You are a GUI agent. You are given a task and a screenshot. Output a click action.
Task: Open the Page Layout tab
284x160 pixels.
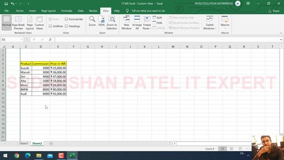[48, 11]
